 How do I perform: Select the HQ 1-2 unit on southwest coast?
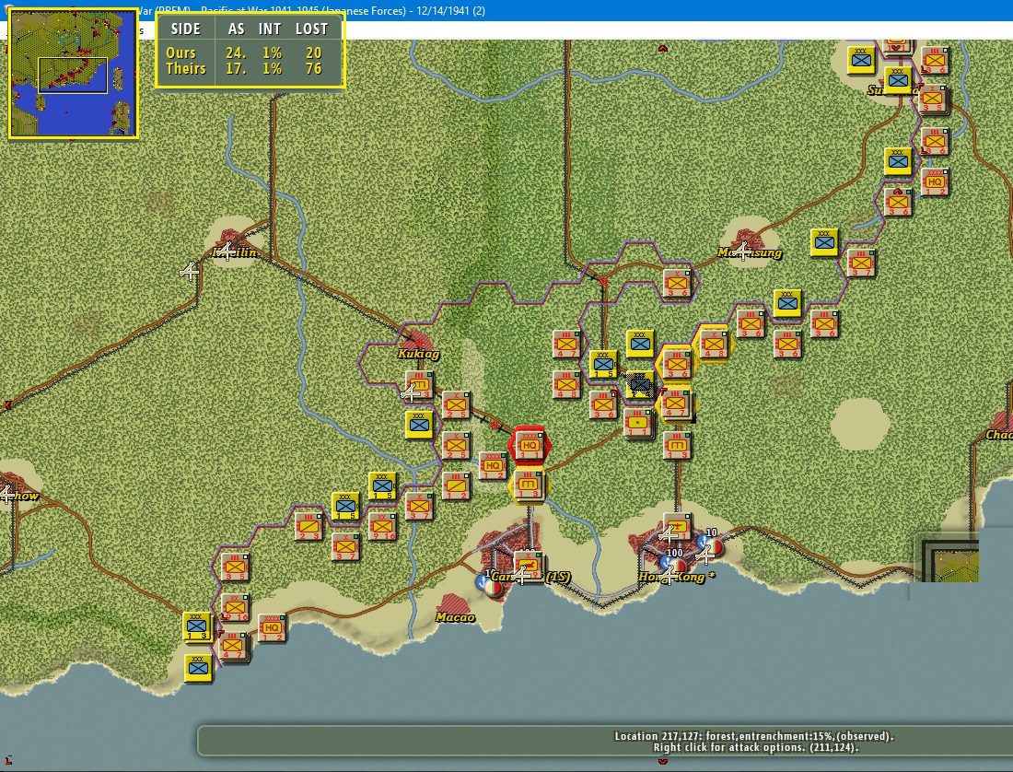[271, 627]
